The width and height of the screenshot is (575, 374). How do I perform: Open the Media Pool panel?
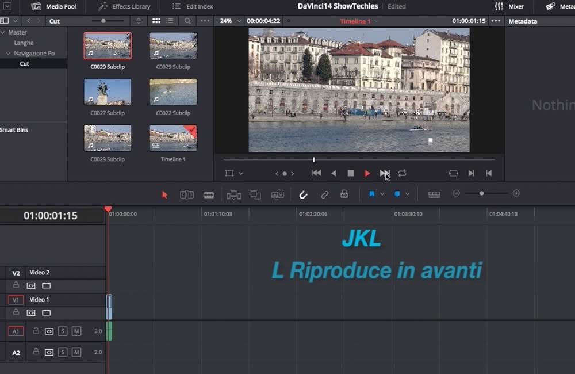coord(53,6)
